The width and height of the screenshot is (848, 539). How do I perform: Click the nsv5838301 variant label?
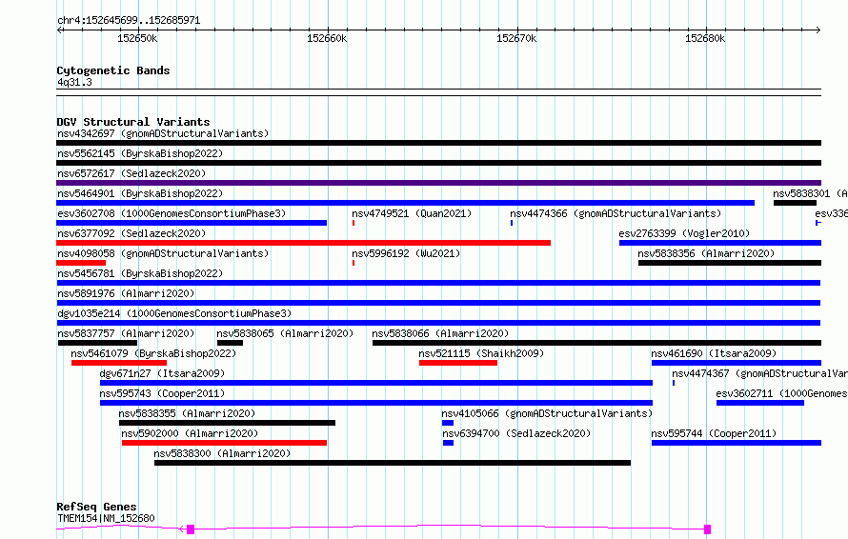pyautogui.click(x=810, y=193)
